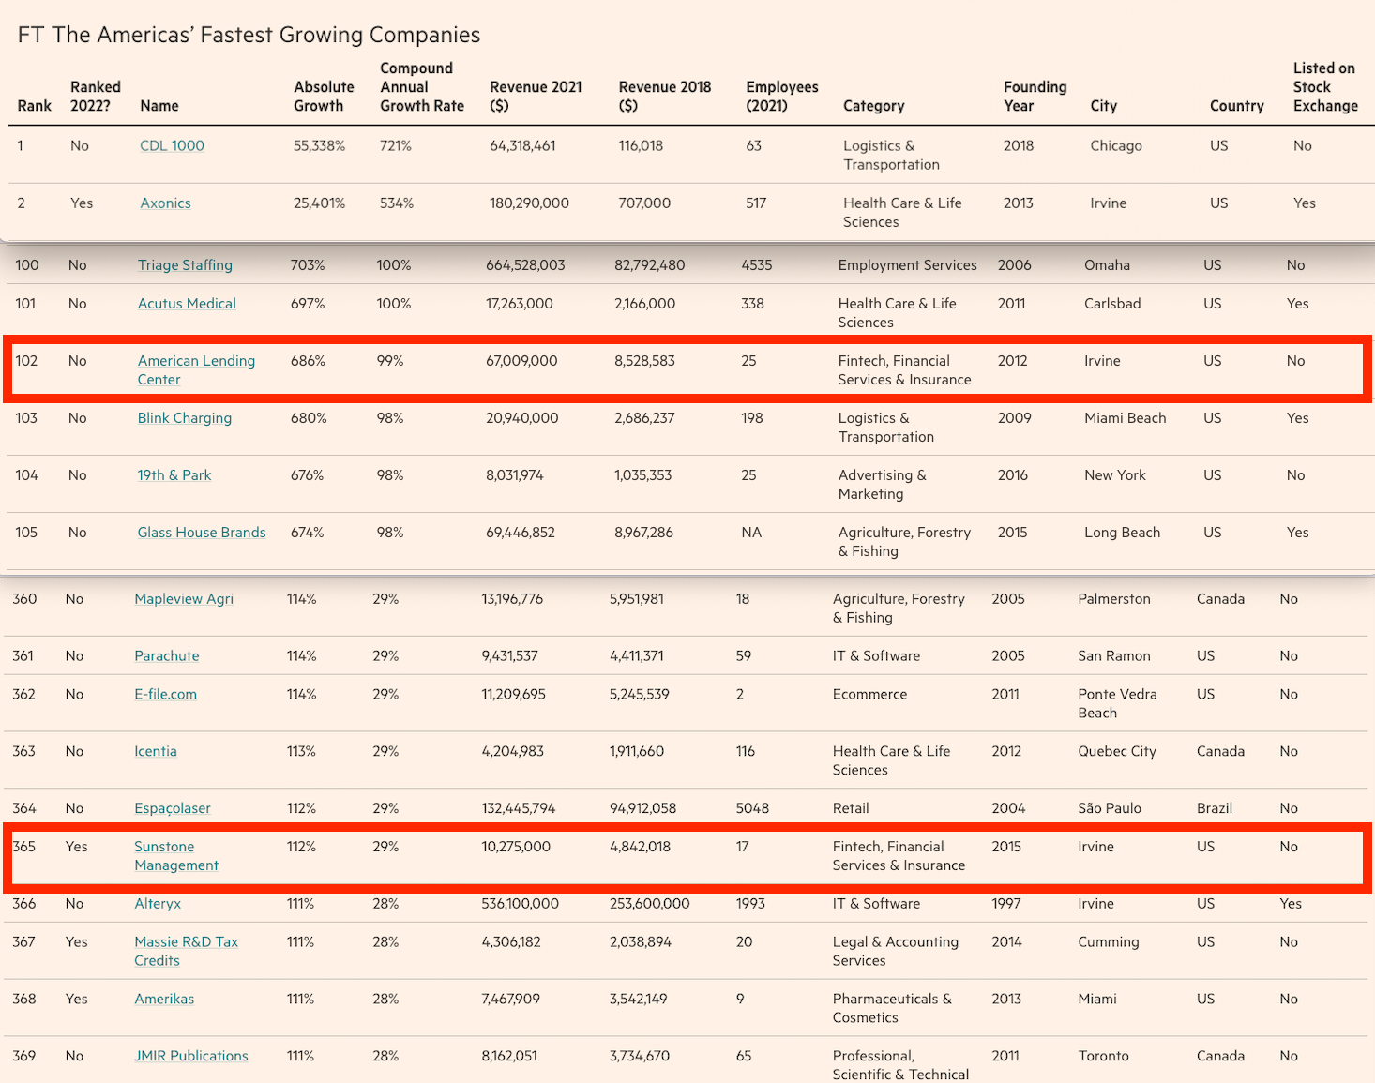Click the 25,401% growth value
The width and height of the screenshot is (1375, 1083).
point(320,203)
